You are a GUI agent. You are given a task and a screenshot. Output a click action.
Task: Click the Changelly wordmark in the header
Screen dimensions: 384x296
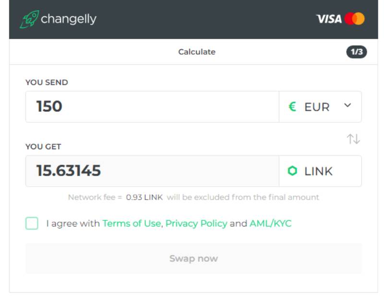click(x=69, y=19)
